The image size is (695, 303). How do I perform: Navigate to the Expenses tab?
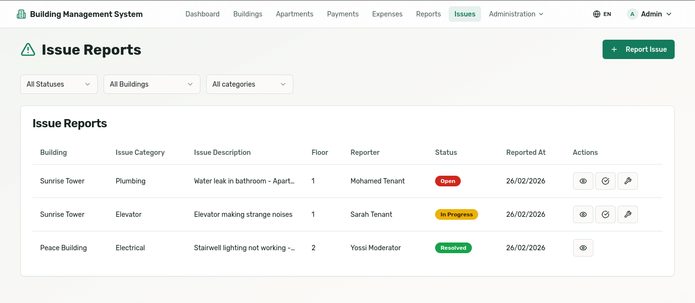pos(387,14)
